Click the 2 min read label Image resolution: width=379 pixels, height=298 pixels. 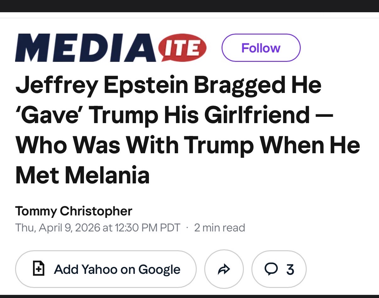(219, 227)
